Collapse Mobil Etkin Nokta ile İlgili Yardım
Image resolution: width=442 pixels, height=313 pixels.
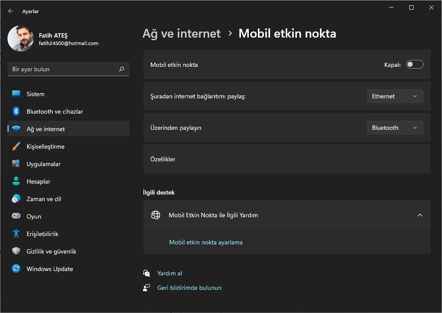(420, 215)
